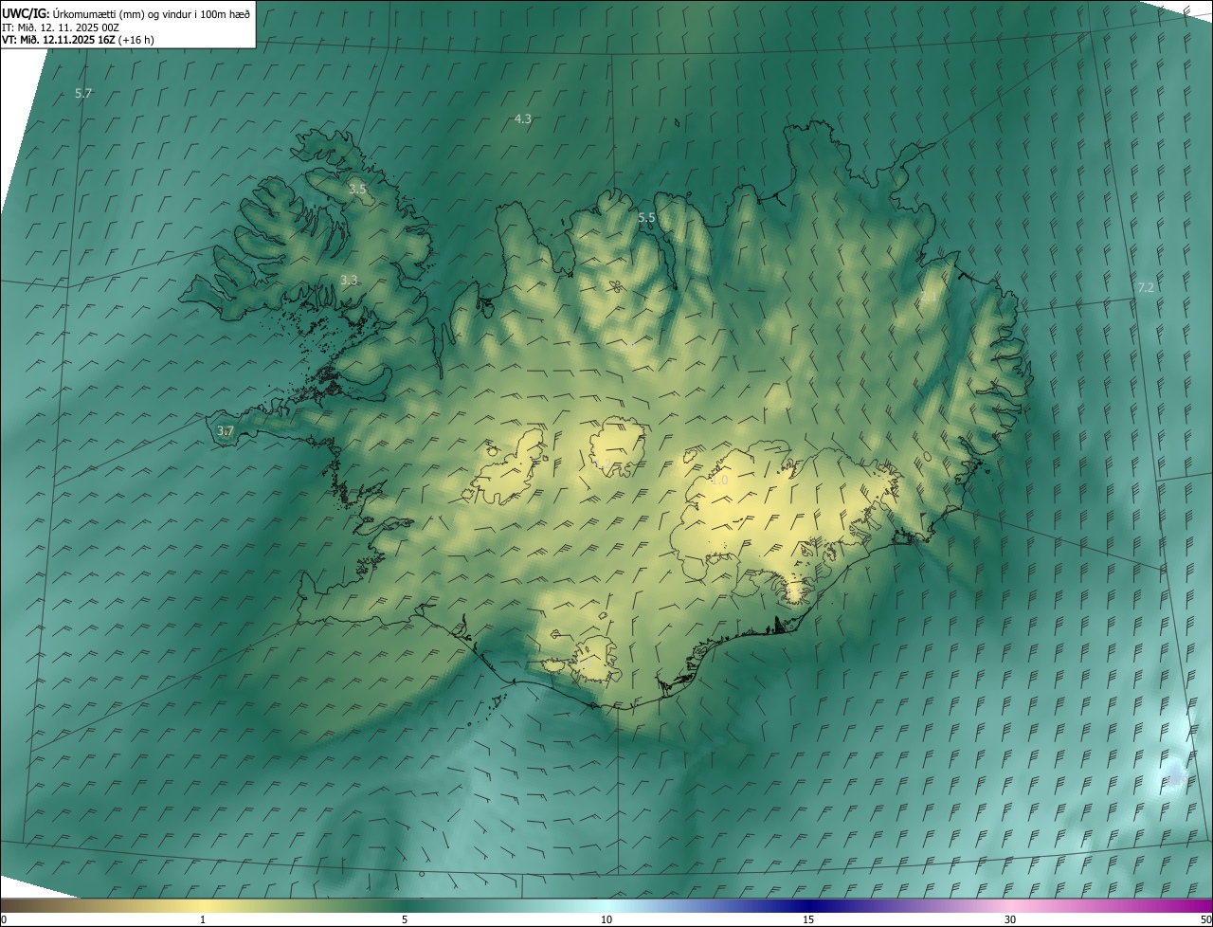Click the 5.7 value label on the map
This screenshot has width=1213, height=927.
83,93
